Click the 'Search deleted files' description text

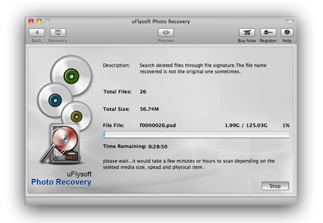click(x=203, y=68)
